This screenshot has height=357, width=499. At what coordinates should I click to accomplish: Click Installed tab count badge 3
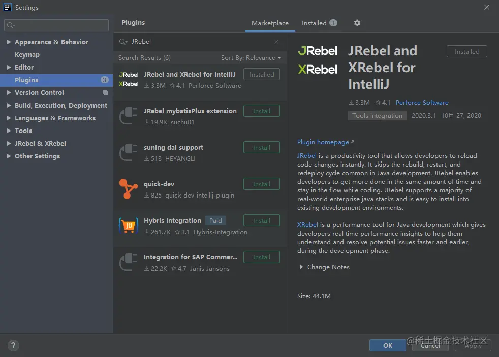[x=333, y=23]
